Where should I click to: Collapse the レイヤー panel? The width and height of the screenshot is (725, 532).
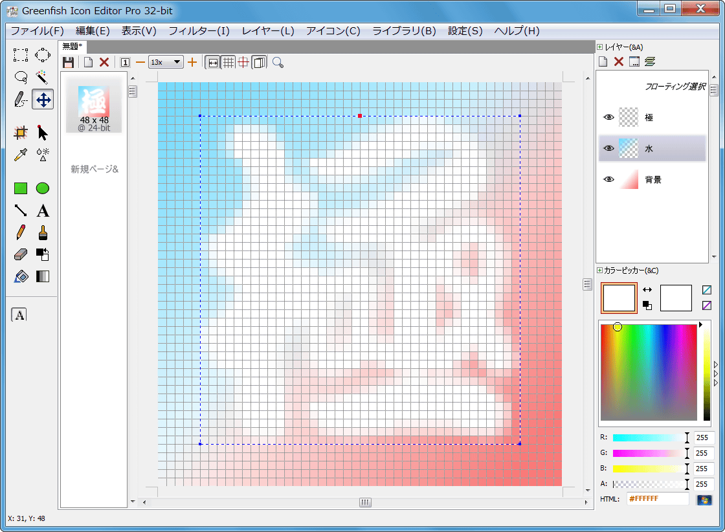coord(599,47)
